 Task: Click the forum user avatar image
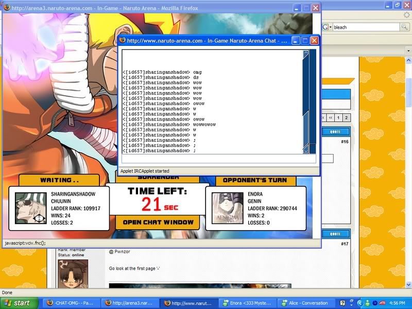pyautogui.click(x=73, y=274)
